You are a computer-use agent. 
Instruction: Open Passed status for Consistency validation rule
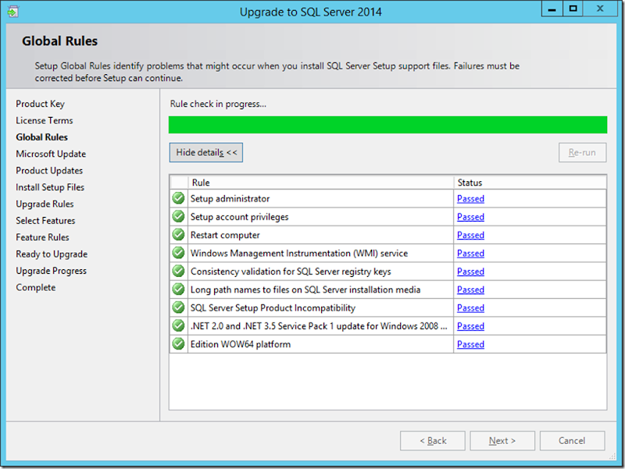pyautogui.click(x=471, y=272)
